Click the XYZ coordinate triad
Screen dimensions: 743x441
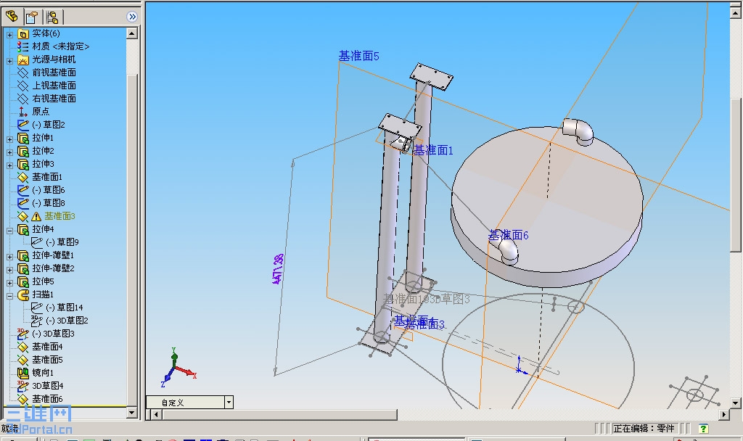tap(178, 368)
